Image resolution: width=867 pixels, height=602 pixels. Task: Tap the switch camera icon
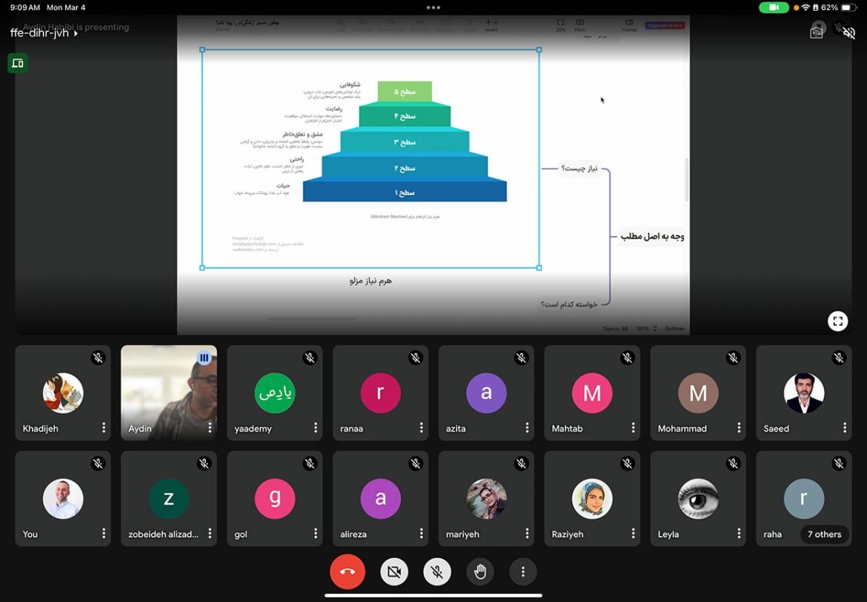817,32
